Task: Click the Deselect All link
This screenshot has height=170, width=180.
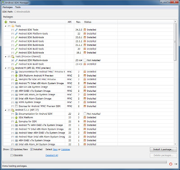Action: click(52, 155)
